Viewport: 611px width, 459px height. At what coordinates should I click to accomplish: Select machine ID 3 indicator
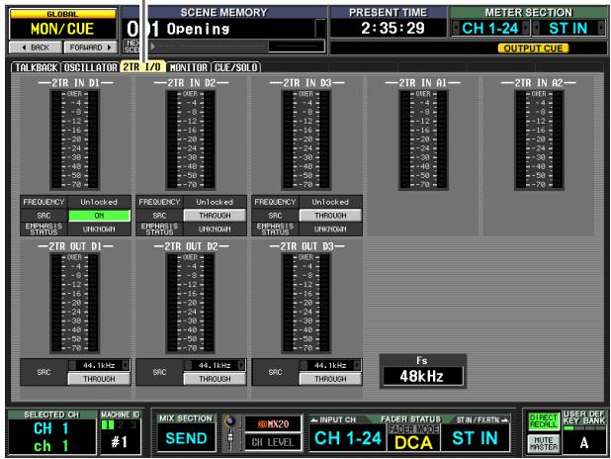coord(133,424)
